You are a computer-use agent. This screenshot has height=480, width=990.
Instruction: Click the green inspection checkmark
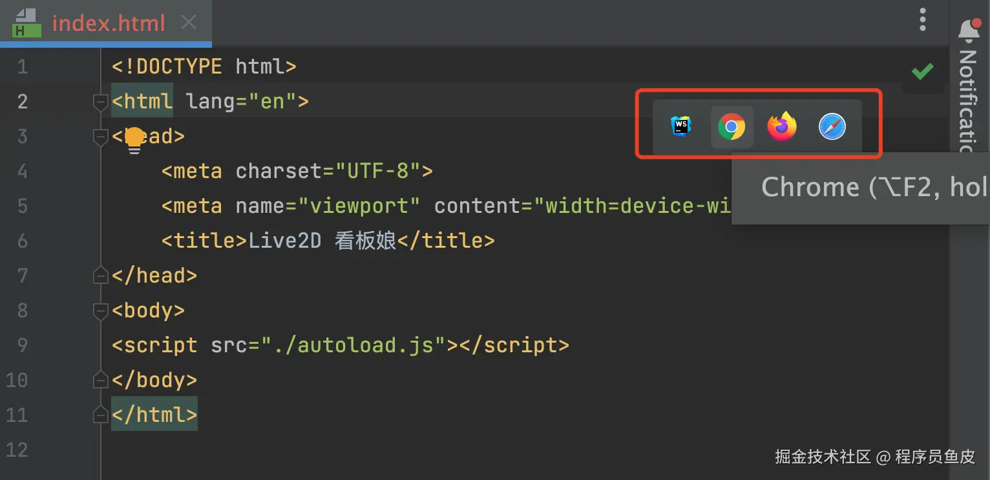(922, 71)
